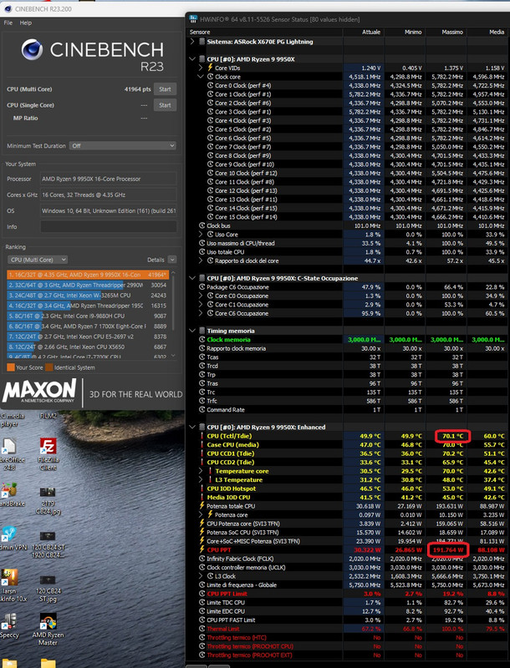Collapse the Clock core tree node
This screenshot has height=668, width=510.
[x=201, y=77]
